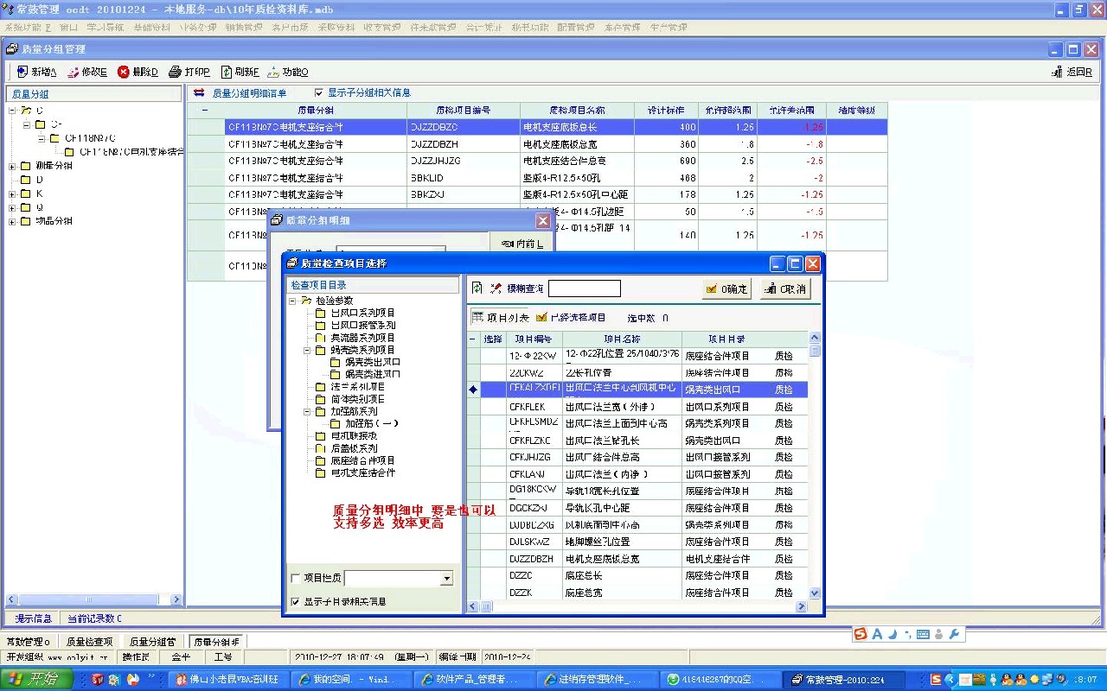The height and width of the screenshot is (691, 1107).
Task: Switch to the 已经选择项目 tab
Action: pos(571,318)
